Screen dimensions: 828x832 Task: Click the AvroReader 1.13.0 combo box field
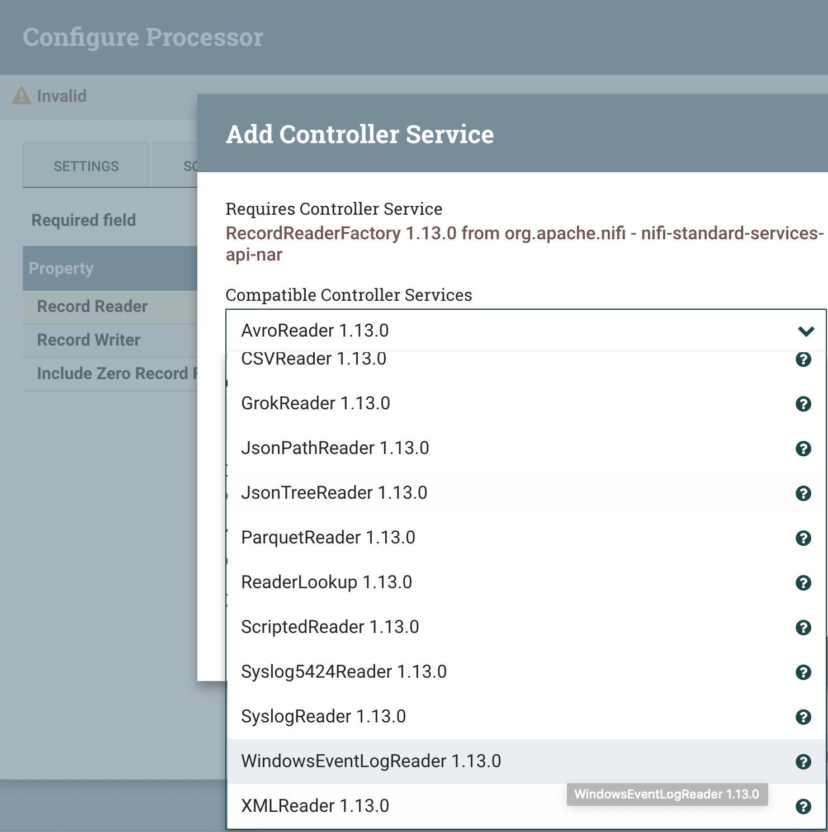tap(503, 330)
